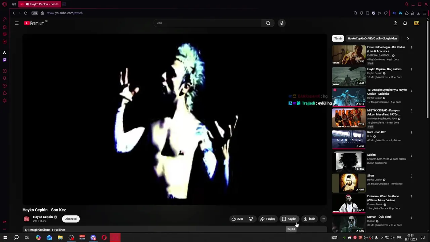Image resolution: width=430 pixels, height=242 pixels.
Task: Open the sidebar Player icon
Action: pyautogui.click(x=5, y=71)
